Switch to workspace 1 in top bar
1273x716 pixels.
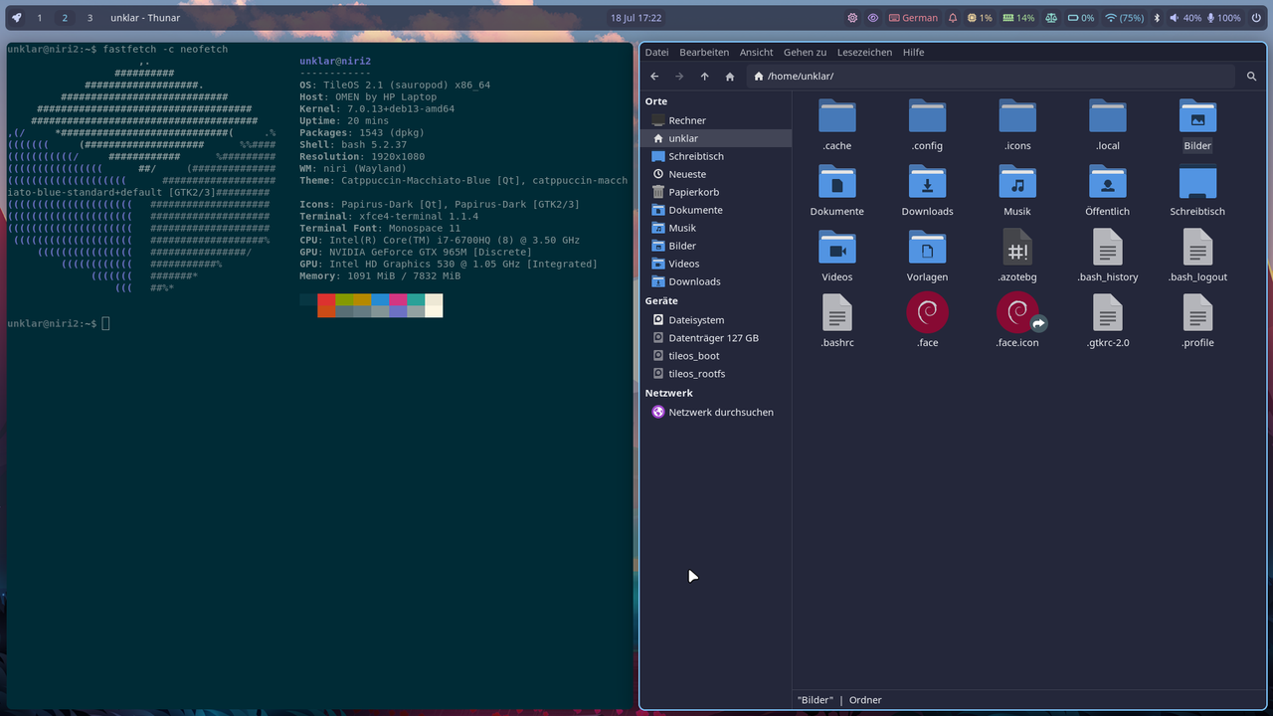pos(40,18)
